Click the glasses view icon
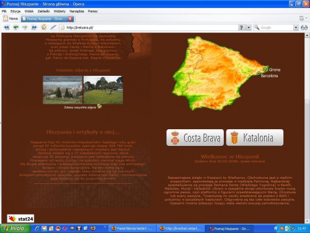 click(x=304, y=27)
